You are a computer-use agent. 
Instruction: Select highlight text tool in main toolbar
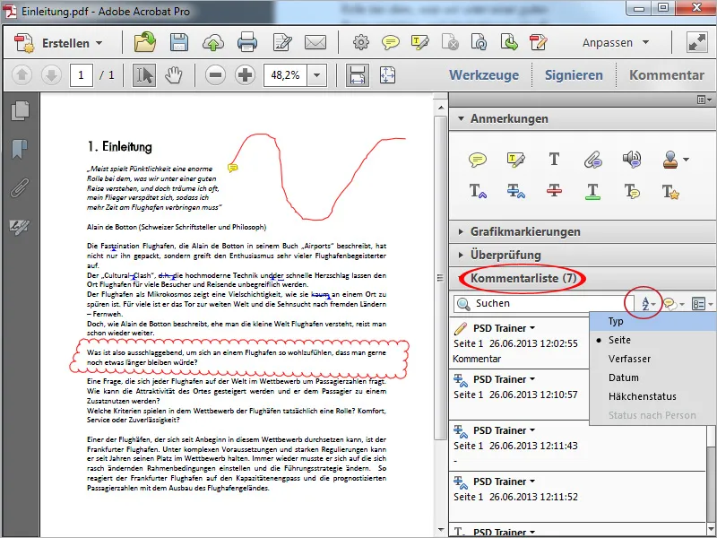(x=419, y=42)
